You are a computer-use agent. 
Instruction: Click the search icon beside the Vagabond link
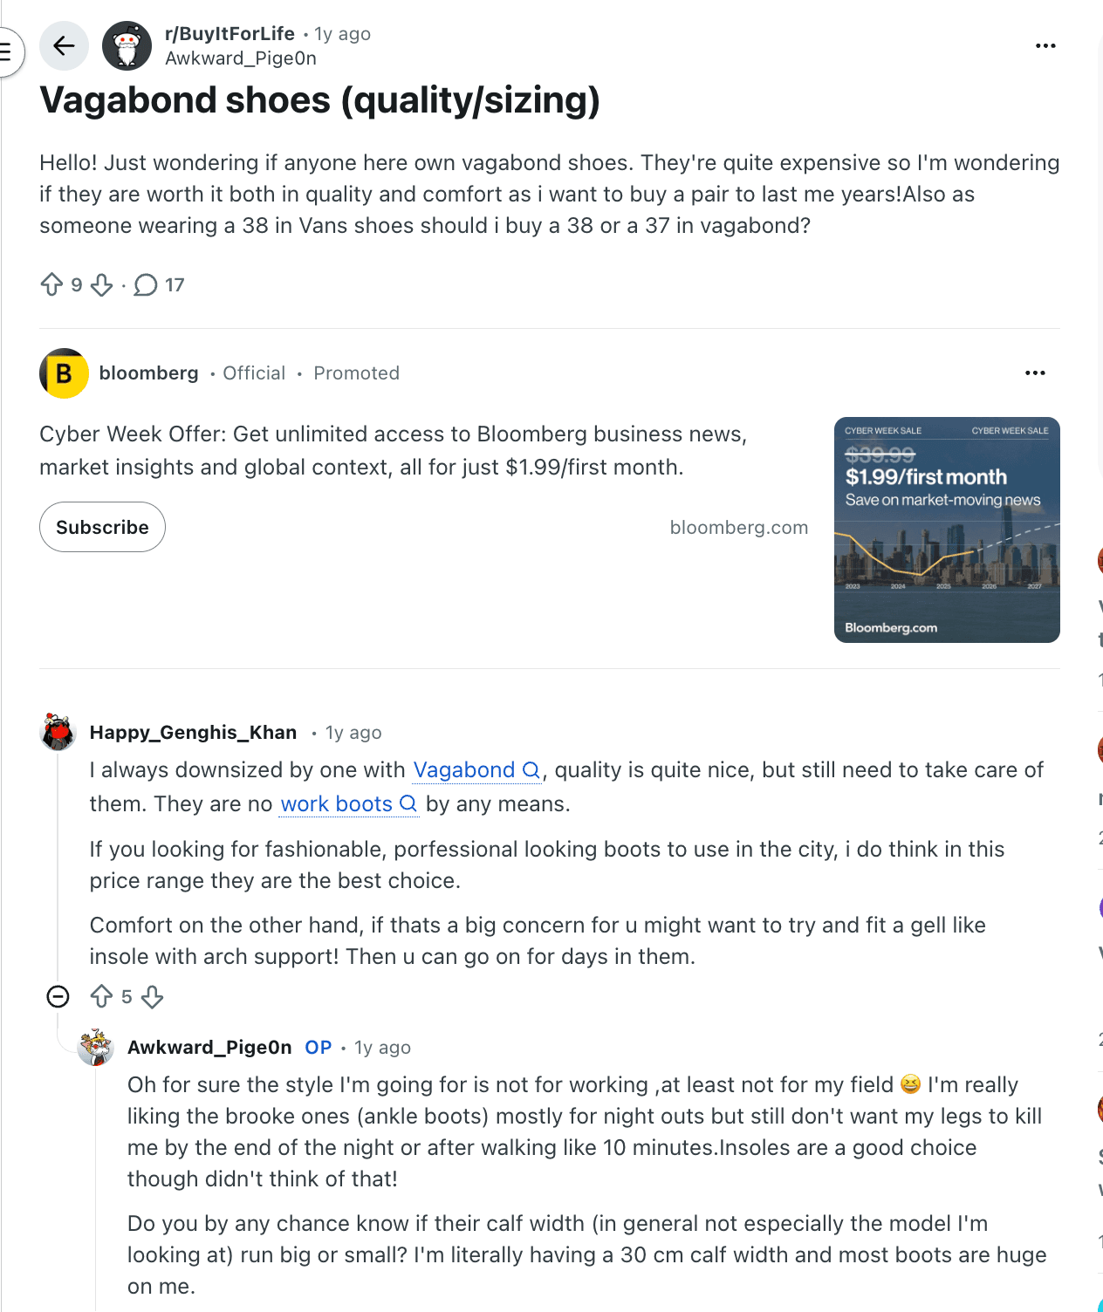click(x=532, y=770)
